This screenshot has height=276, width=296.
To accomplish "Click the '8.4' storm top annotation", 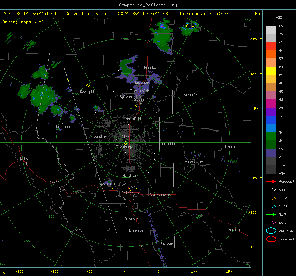I will 190,26.
